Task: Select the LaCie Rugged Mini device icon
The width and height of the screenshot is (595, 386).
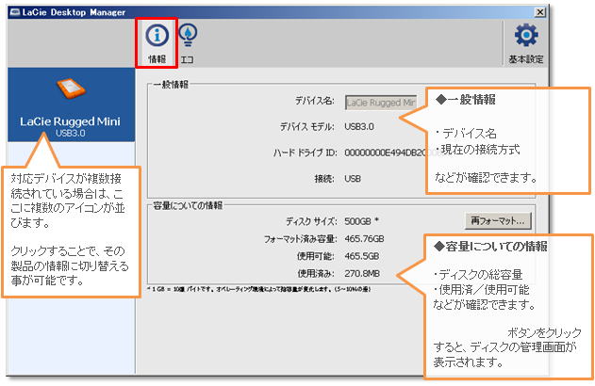Action: [x=71, y=89]
